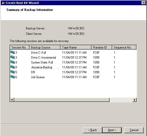
Task: Click sequence number 1 in the DR row
Action: click(114, 72)
